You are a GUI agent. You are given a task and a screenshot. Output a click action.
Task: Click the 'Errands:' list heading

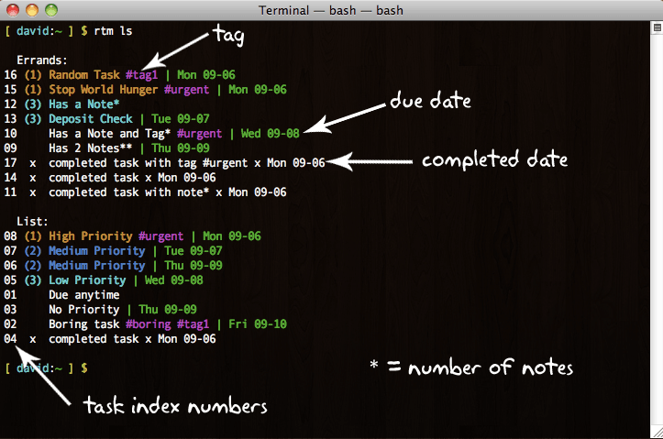(42, 60)
